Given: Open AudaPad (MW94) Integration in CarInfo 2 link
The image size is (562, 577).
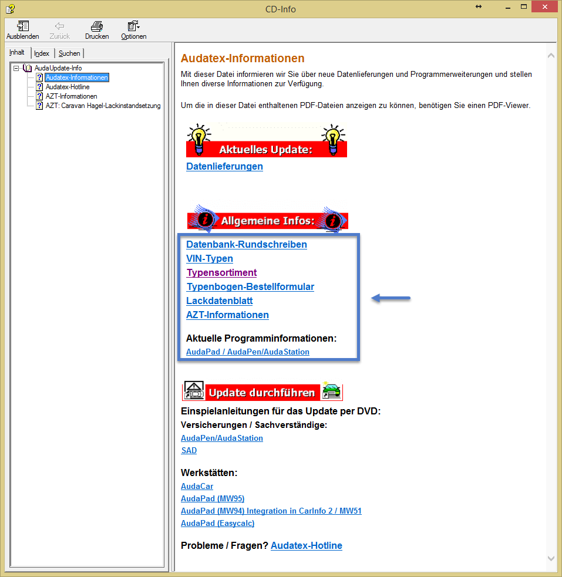Looking at the screenshot, I should point(271,511).
